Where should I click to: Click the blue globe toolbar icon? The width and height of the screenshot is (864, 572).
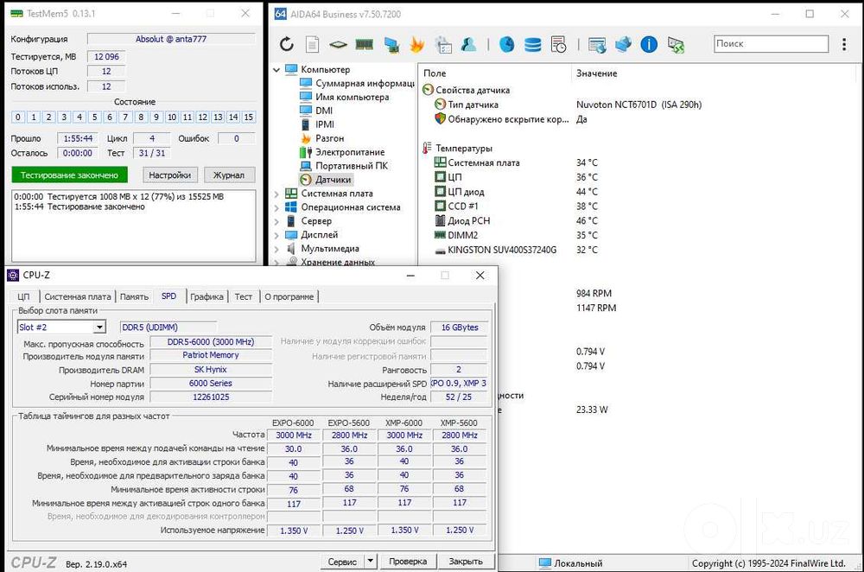click(506, 44)
